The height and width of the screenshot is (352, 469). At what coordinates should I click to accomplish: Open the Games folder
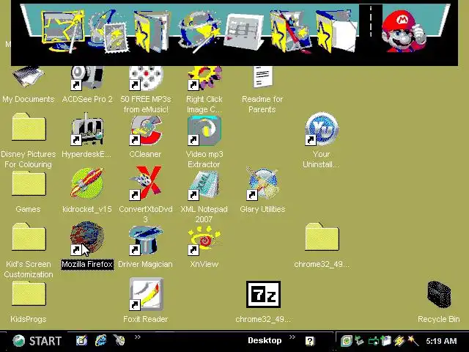coord(29,183)
